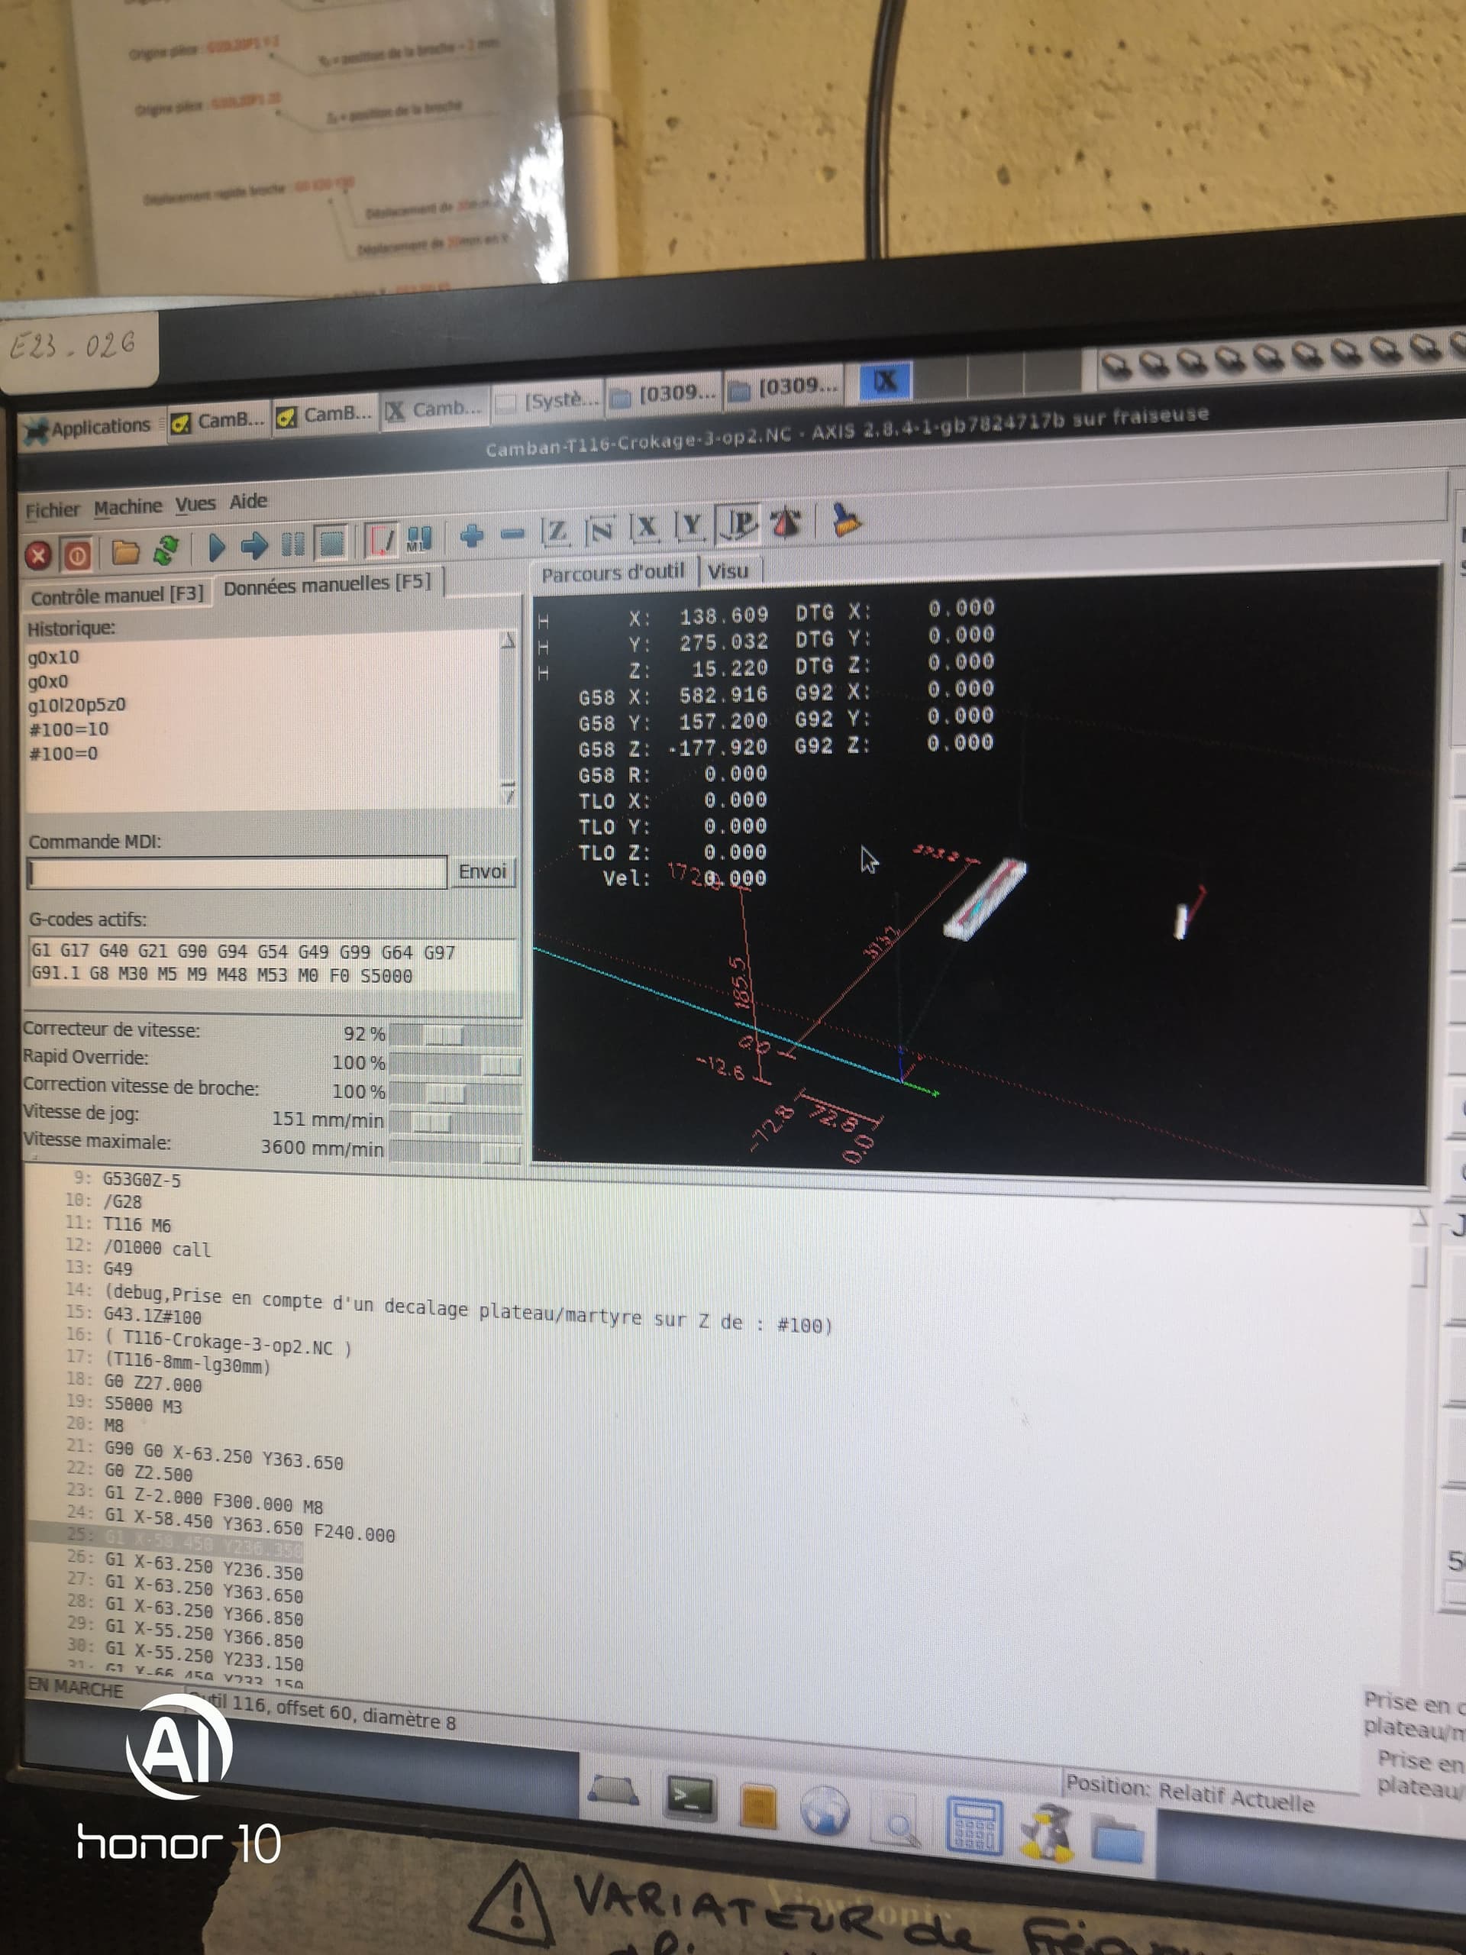Switch to the Contrôle manuel [F3] tab
The image size is (1466, 1955).
click(x=117, y=596)
